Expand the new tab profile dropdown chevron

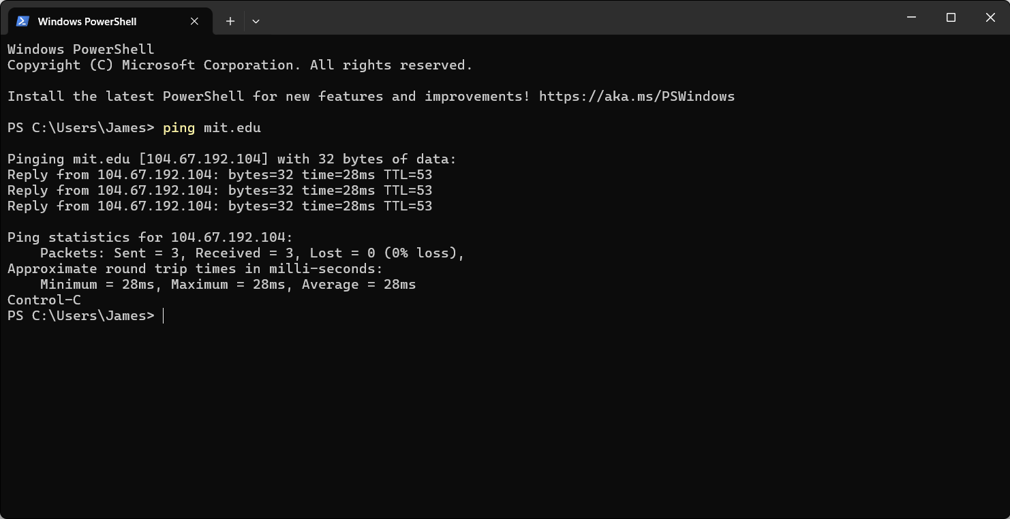256,21
